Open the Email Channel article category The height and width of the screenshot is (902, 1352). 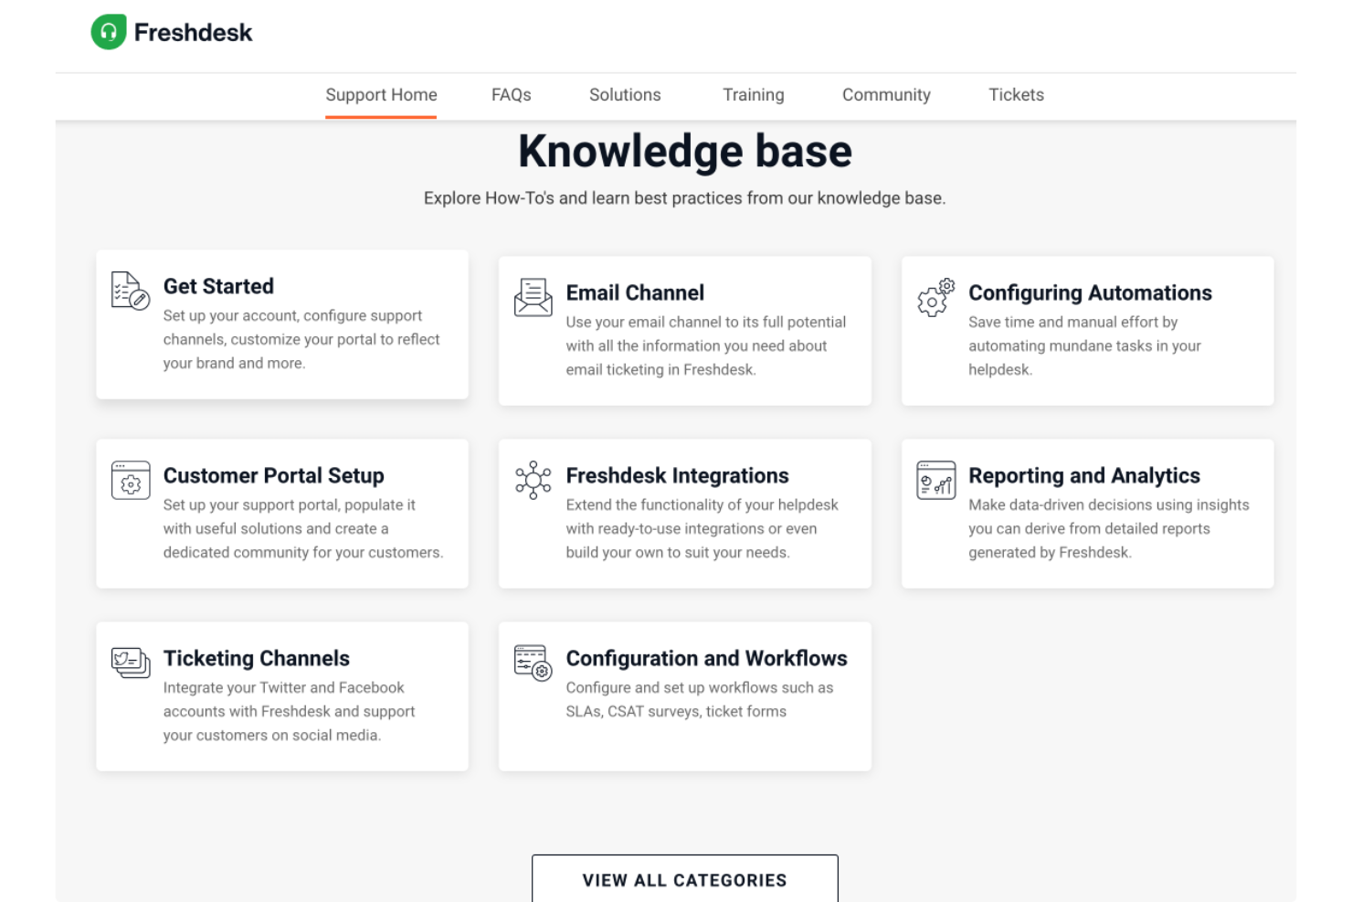click(x=684, y=331)
